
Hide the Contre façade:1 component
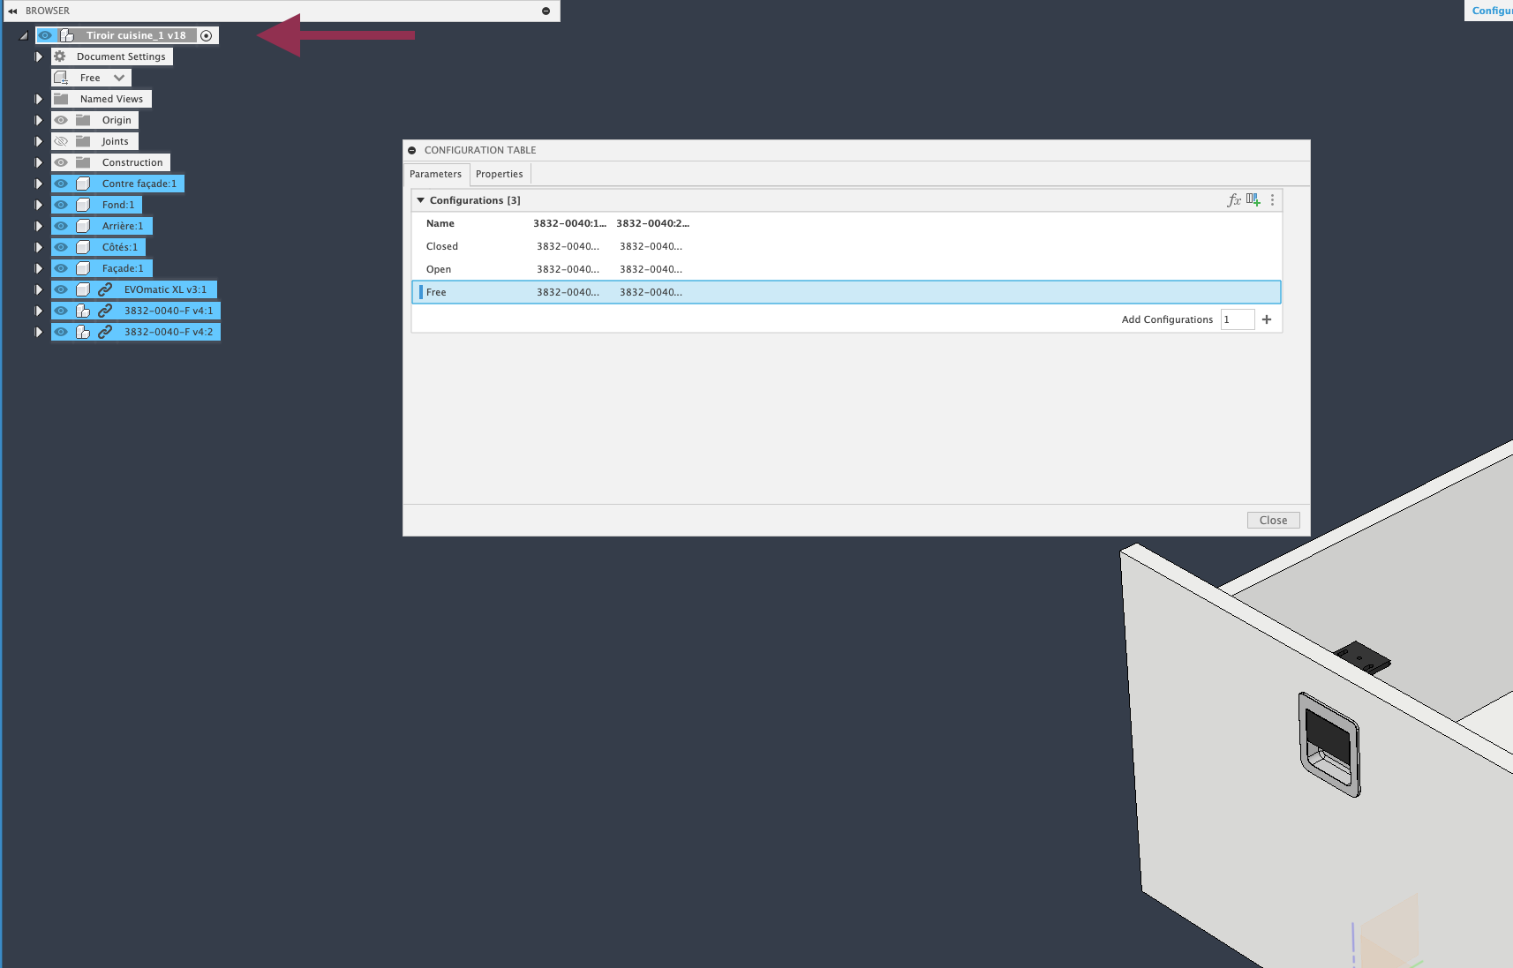click(60, 183)
